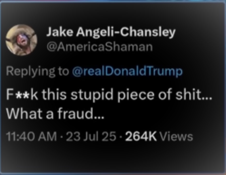Open the 11:40 AM timestamp
226x175 pixels.
click(31, 137)
